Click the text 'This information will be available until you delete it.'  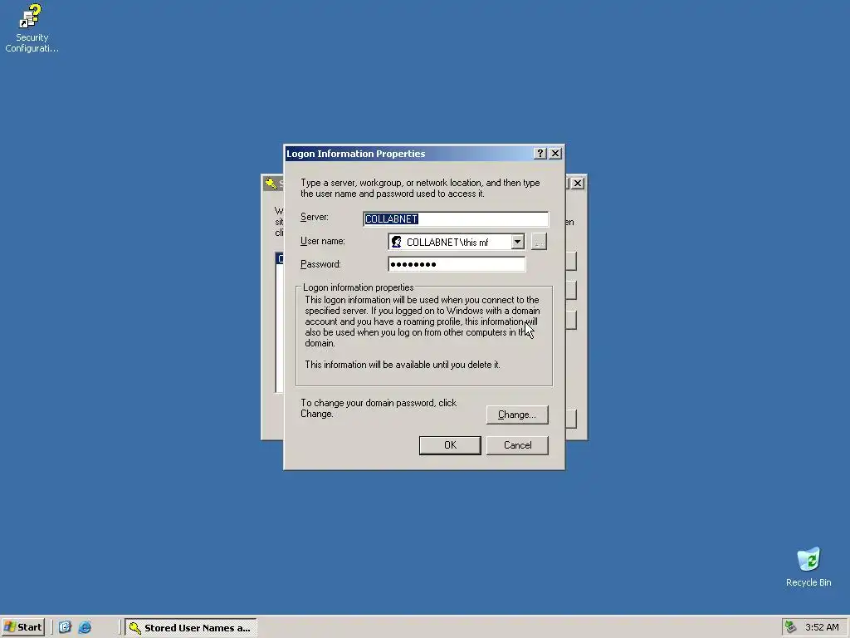(403, 365)
